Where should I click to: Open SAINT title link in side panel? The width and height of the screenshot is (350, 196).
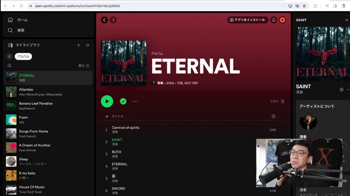[303, 86]
